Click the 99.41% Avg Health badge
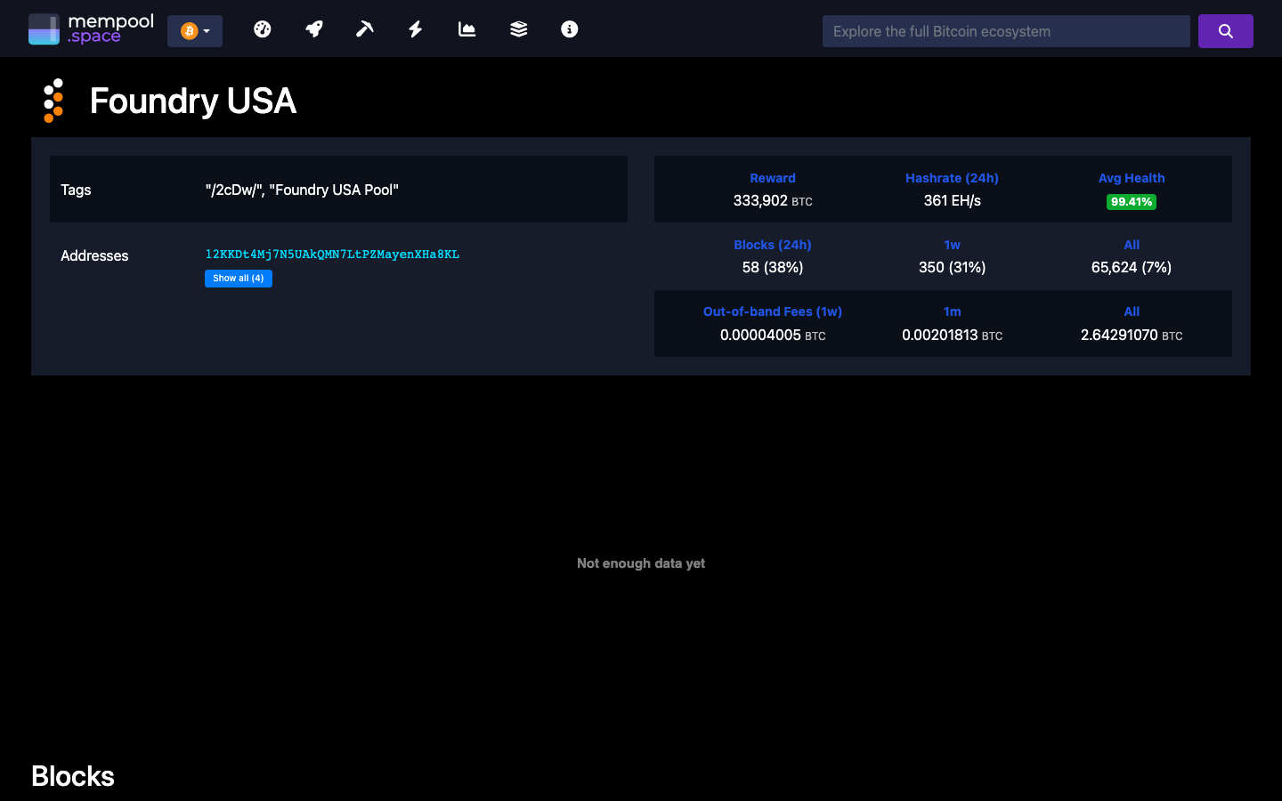This screenshot has height=801, width=1282. pos(1131,202)
